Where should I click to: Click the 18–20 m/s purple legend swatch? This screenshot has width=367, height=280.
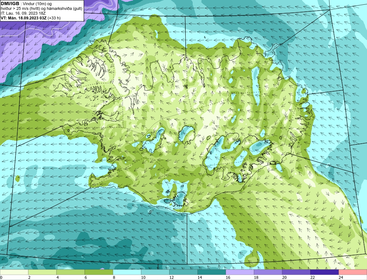[268, 272]
